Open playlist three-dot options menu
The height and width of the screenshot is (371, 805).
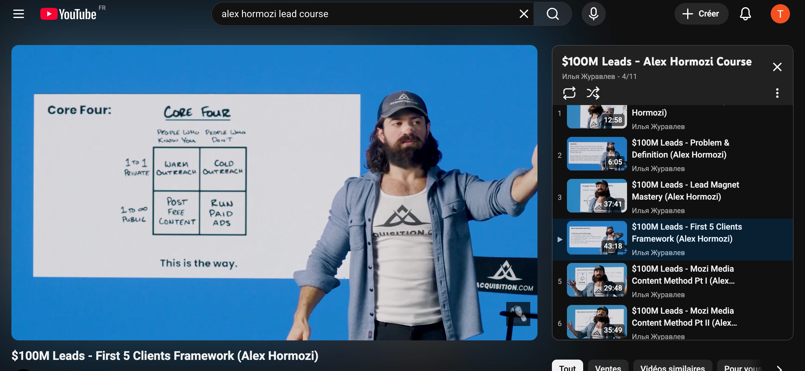point(777,93)
